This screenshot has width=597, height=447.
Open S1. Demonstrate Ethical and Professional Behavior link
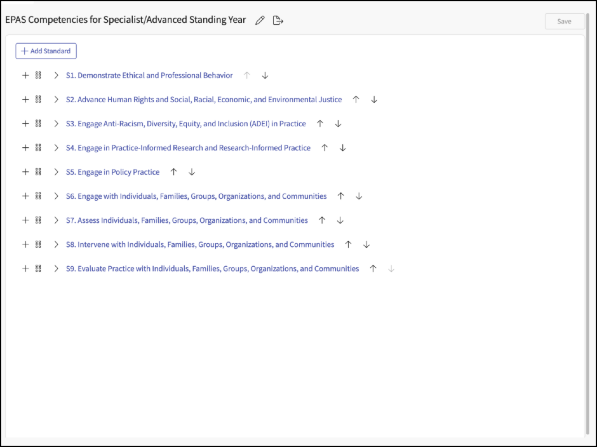tap(149, 75)
